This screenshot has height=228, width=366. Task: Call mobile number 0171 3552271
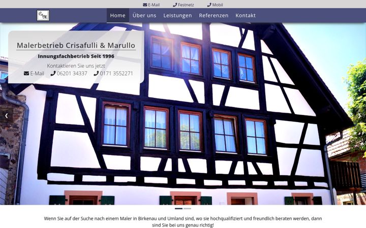[113, 73]
